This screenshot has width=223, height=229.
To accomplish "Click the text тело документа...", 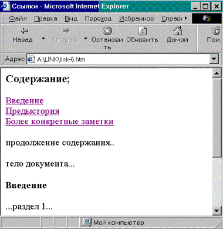I will click(40, 164).
